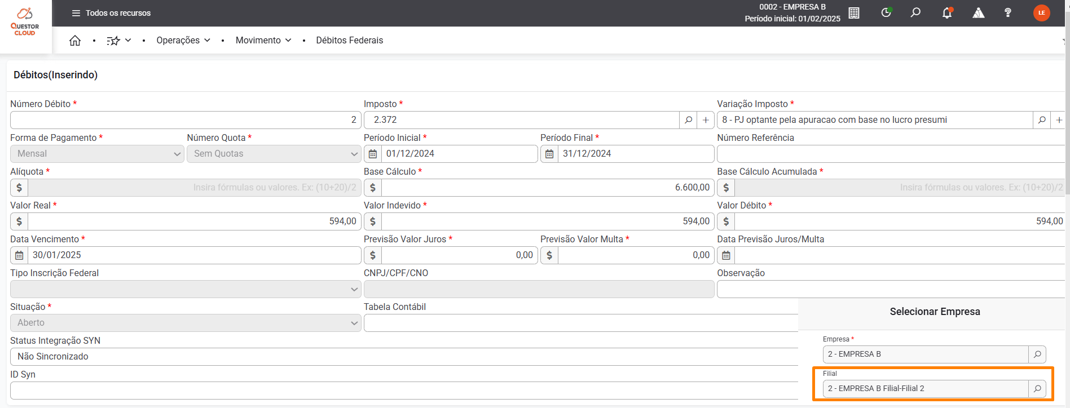Open the calculator icon in header

tap(854, 13)
